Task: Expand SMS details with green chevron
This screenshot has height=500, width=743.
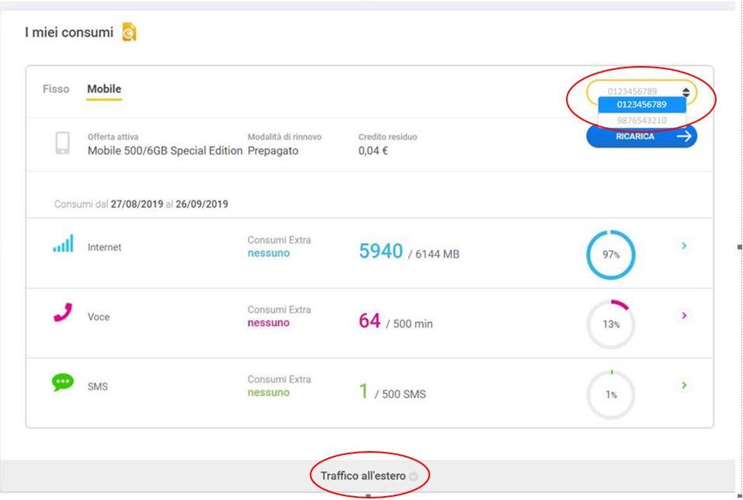Action: click(684, 385)
